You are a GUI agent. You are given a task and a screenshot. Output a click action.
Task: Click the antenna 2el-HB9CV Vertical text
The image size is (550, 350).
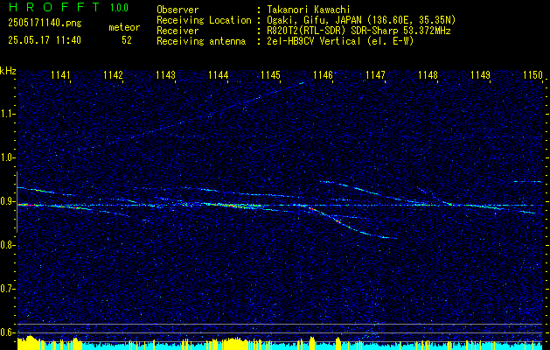click(x=340, y=41)
